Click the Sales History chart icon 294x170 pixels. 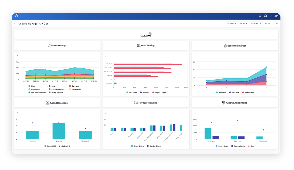point(50,45)
